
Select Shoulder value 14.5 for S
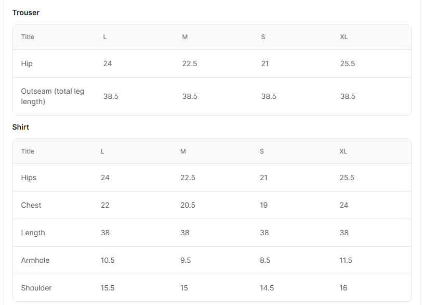(x=267, y=288)
